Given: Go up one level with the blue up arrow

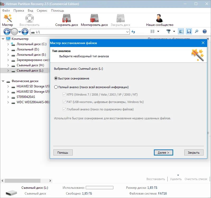Looking at the screenshot, I should pos(25,32).
